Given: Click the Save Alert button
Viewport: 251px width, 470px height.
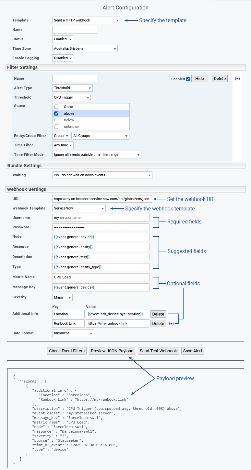Looking at the screenshot, I should click(x=193, y=351).
